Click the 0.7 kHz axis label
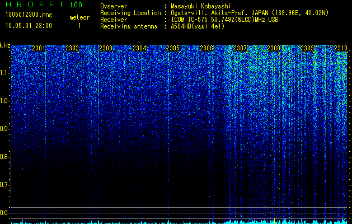Screen dimensions: 352x224 pyautogui.click(x=5, y=185)
